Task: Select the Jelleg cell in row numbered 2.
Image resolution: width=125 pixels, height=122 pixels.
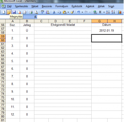Action: click(x=27, y=38)
